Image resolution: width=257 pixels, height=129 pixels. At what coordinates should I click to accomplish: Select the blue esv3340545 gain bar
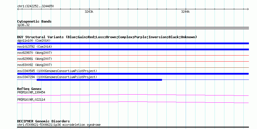(133, 74)
